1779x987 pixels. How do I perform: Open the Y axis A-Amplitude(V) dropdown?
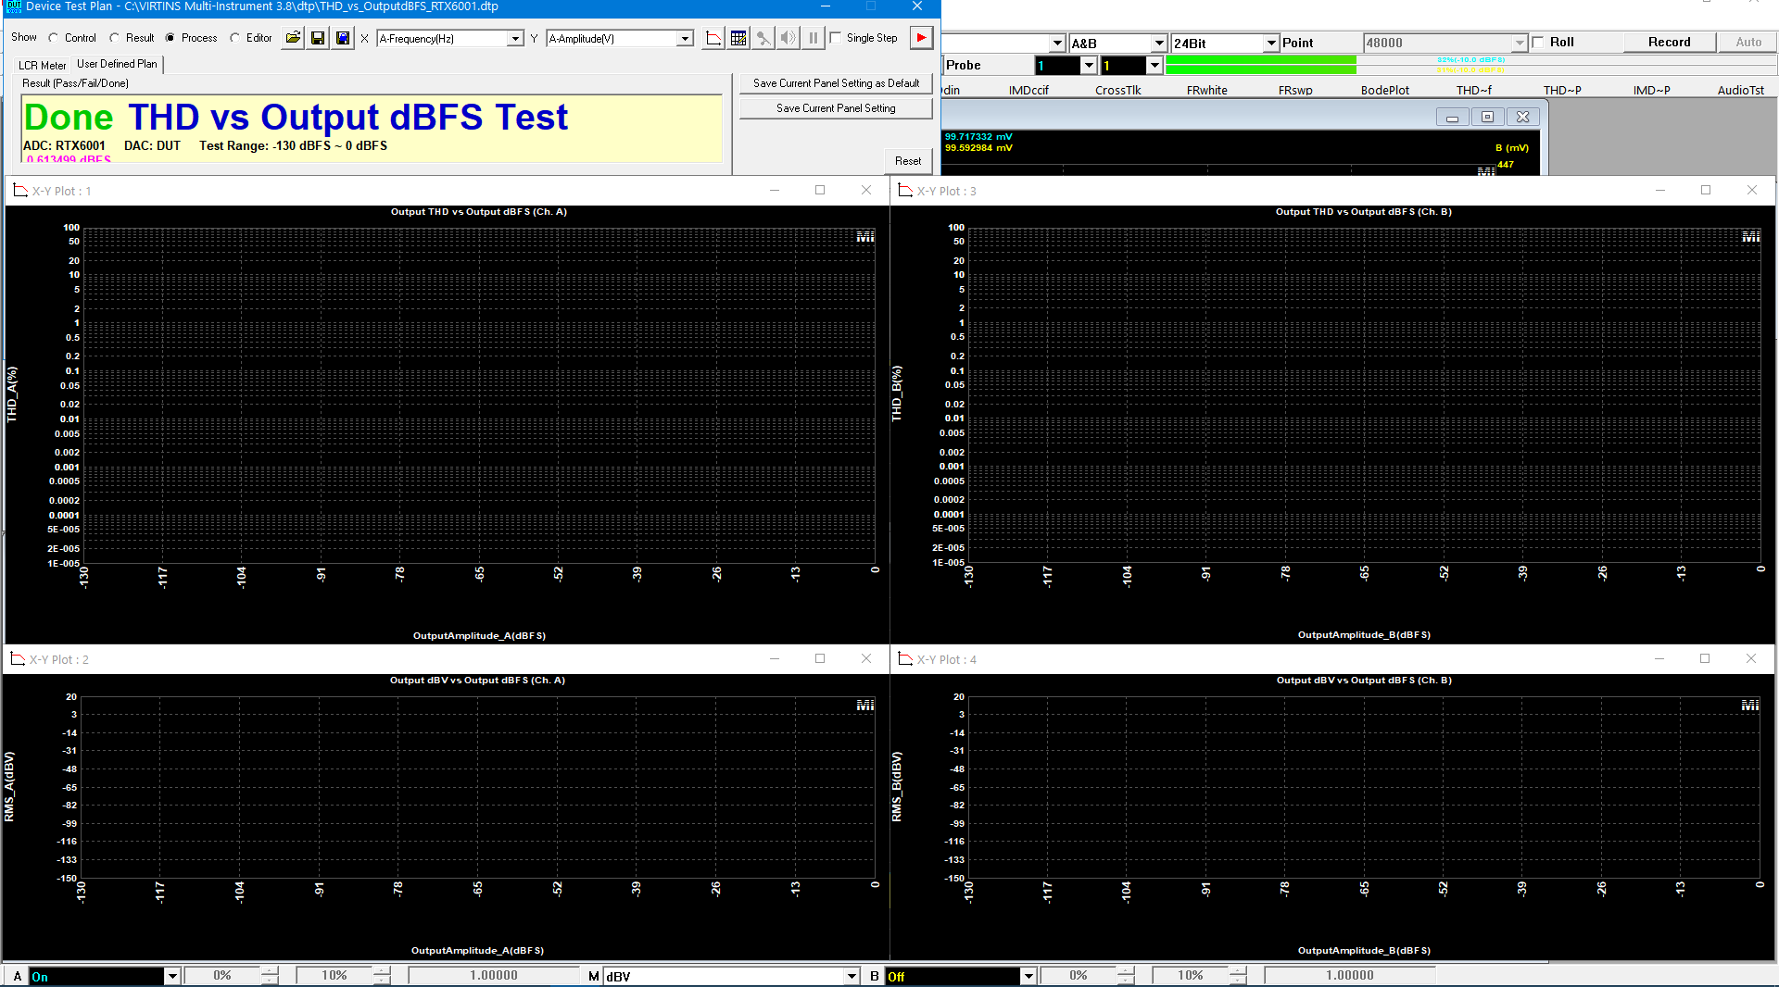pyautogui.click(x=685, y=39)
